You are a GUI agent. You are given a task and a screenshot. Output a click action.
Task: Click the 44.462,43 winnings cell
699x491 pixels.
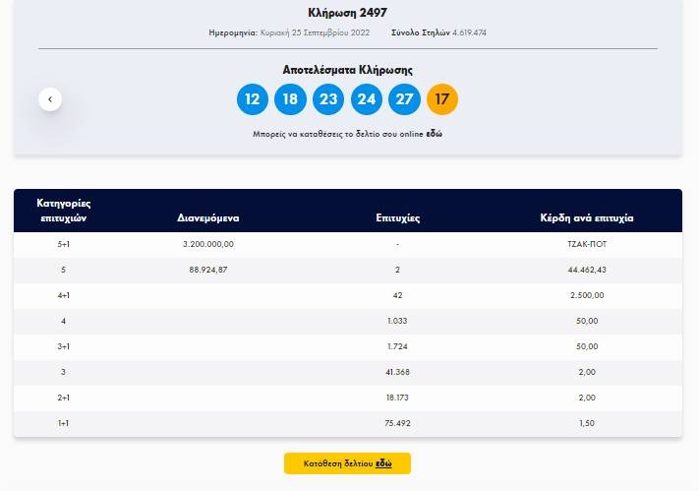click(587, 270)
